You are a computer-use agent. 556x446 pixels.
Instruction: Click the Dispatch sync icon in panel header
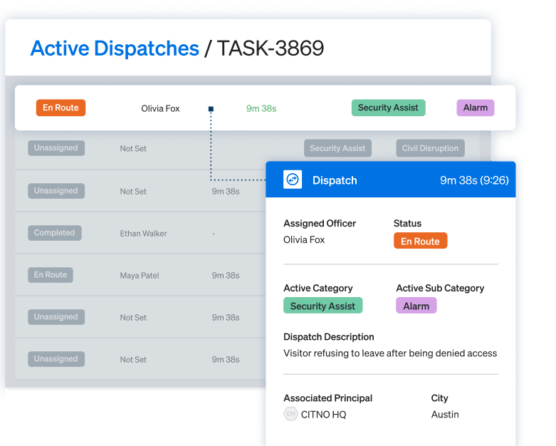(293, 180)
